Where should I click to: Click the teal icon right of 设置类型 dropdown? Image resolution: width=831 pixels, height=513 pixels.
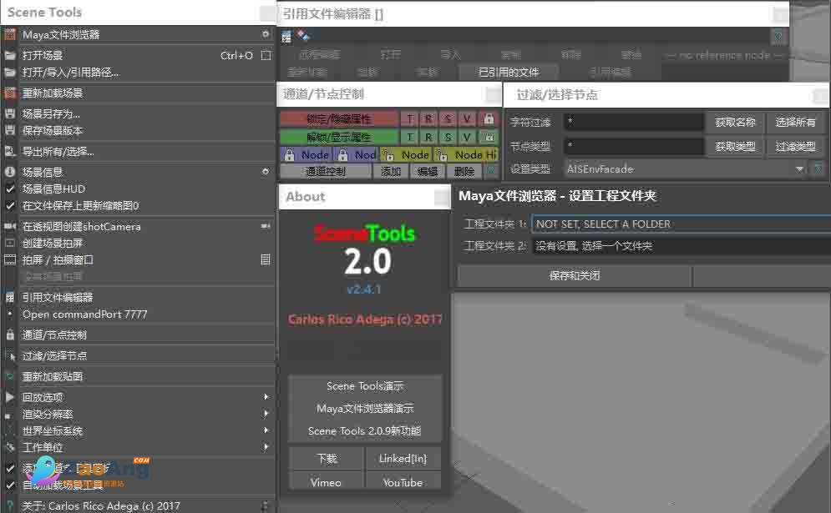[x=818, y=168]
